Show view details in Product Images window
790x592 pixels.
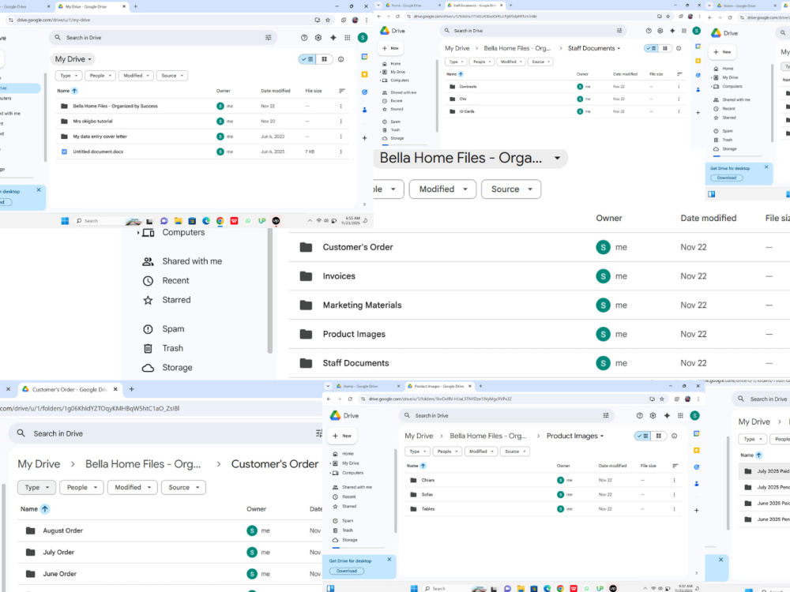tap(674, 436)
